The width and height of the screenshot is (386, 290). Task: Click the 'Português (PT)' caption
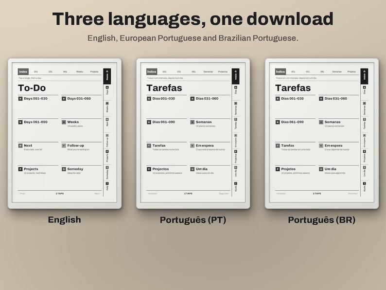[193, 220]
